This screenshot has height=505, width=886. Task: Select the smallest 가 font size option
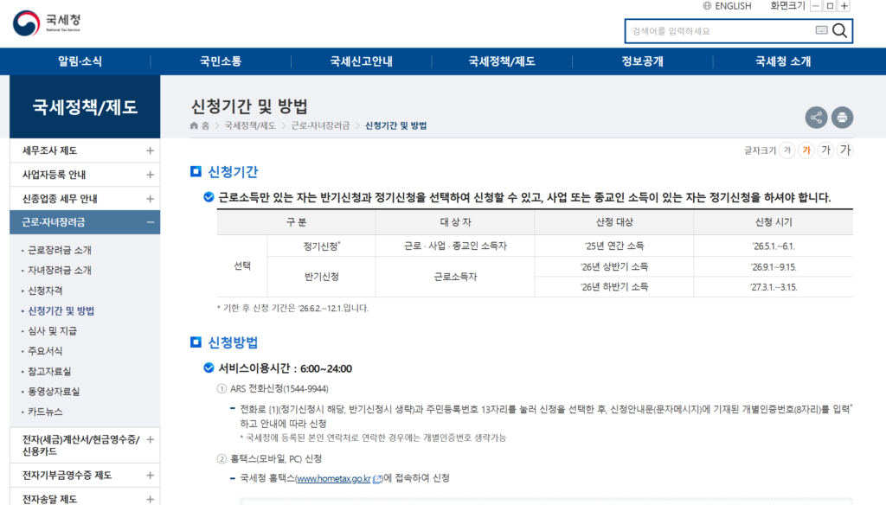[786, 150]
